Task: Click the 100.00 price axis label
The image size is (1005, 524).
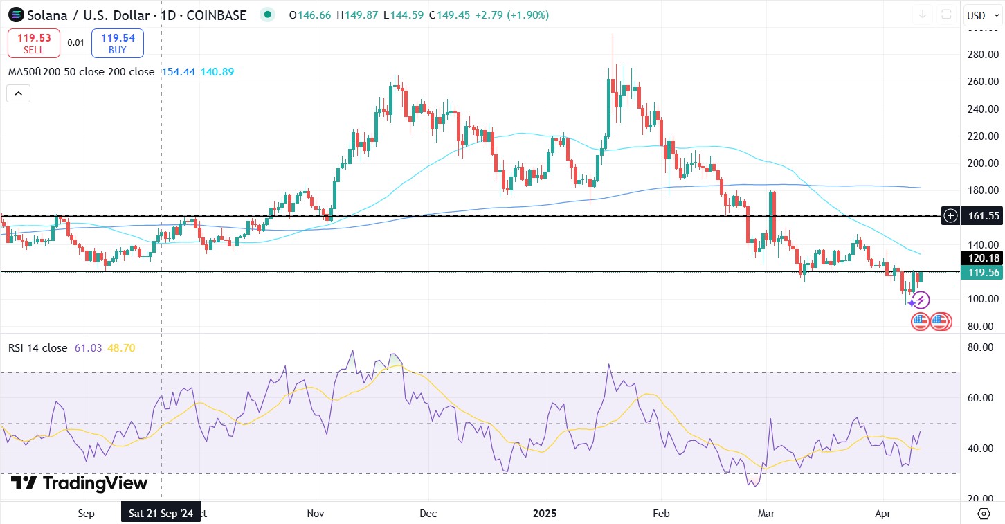Action: click(983, 299)
